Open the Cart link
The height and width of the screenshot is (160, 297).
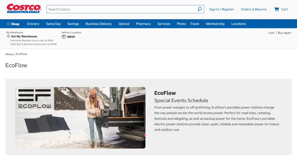point(284,9)
